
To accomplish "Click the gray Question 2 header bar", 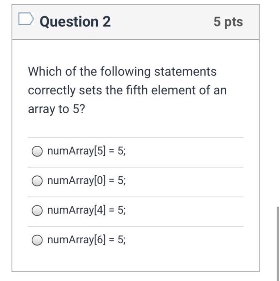I will coord(135,22).
